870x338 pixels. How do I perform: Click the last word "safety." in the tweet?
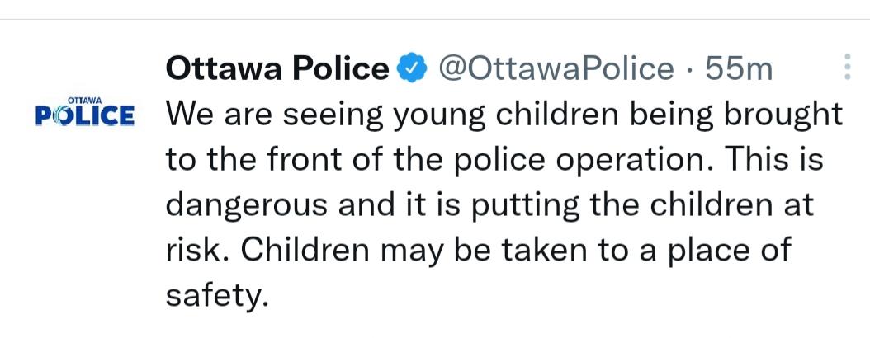(218, 293)
